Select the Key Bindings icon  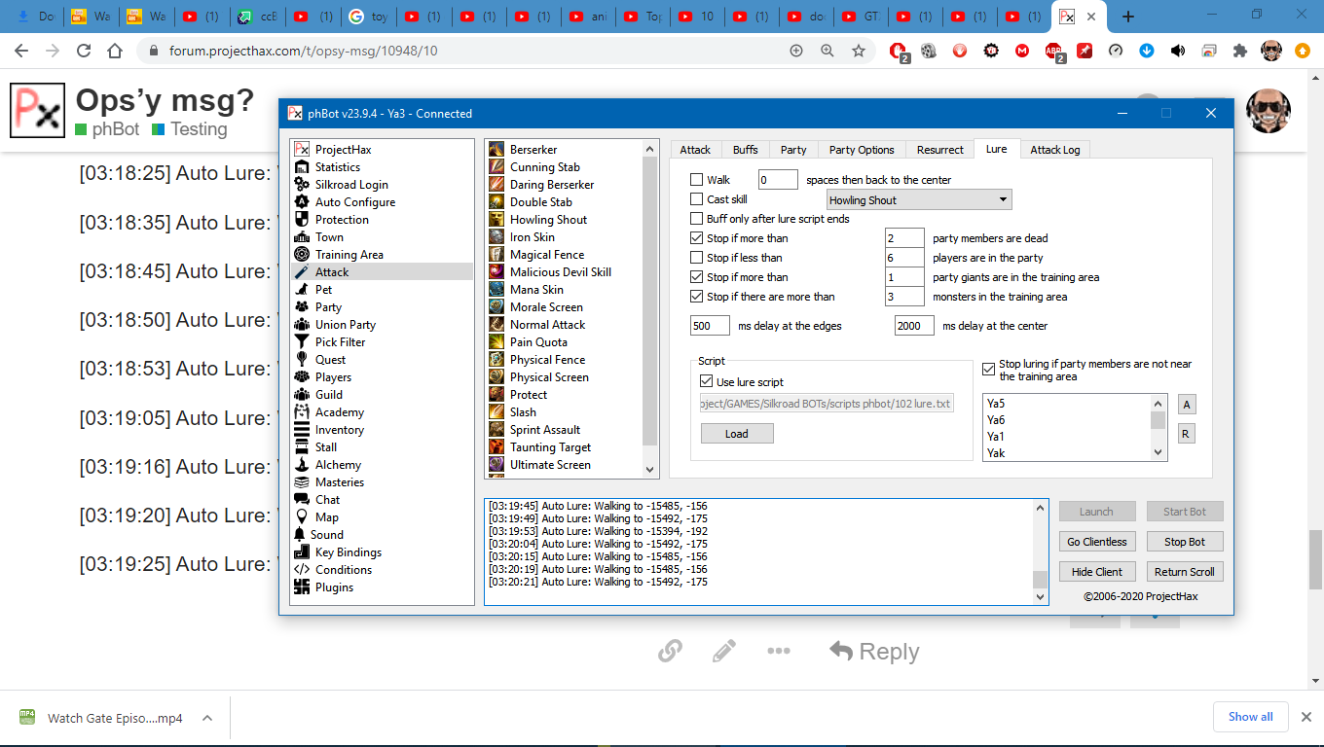(302, 552)
